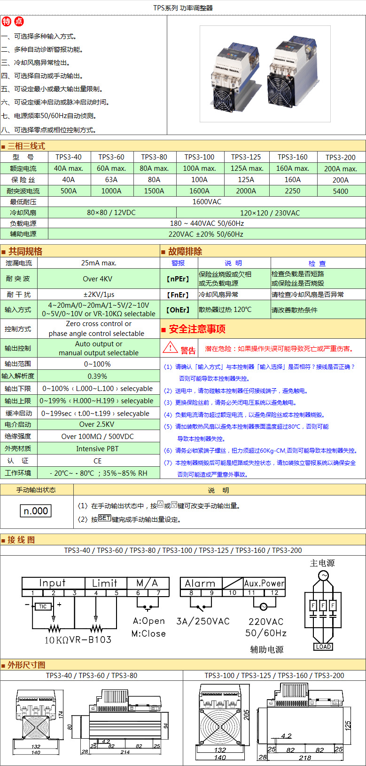Click the ±2KV/1μs noise immunity value

pos(99,295)
